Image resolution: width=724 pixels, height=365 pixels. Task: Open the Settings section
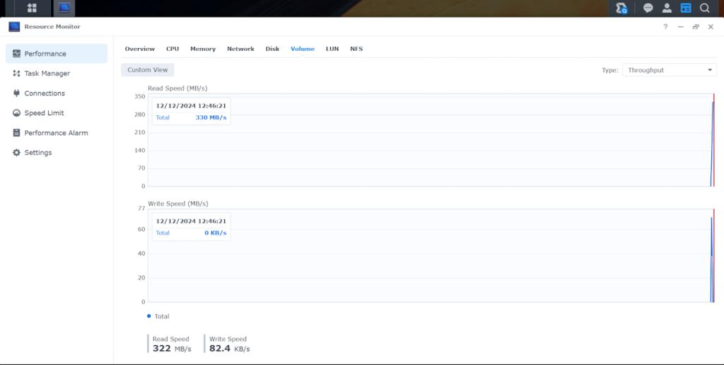57,153
